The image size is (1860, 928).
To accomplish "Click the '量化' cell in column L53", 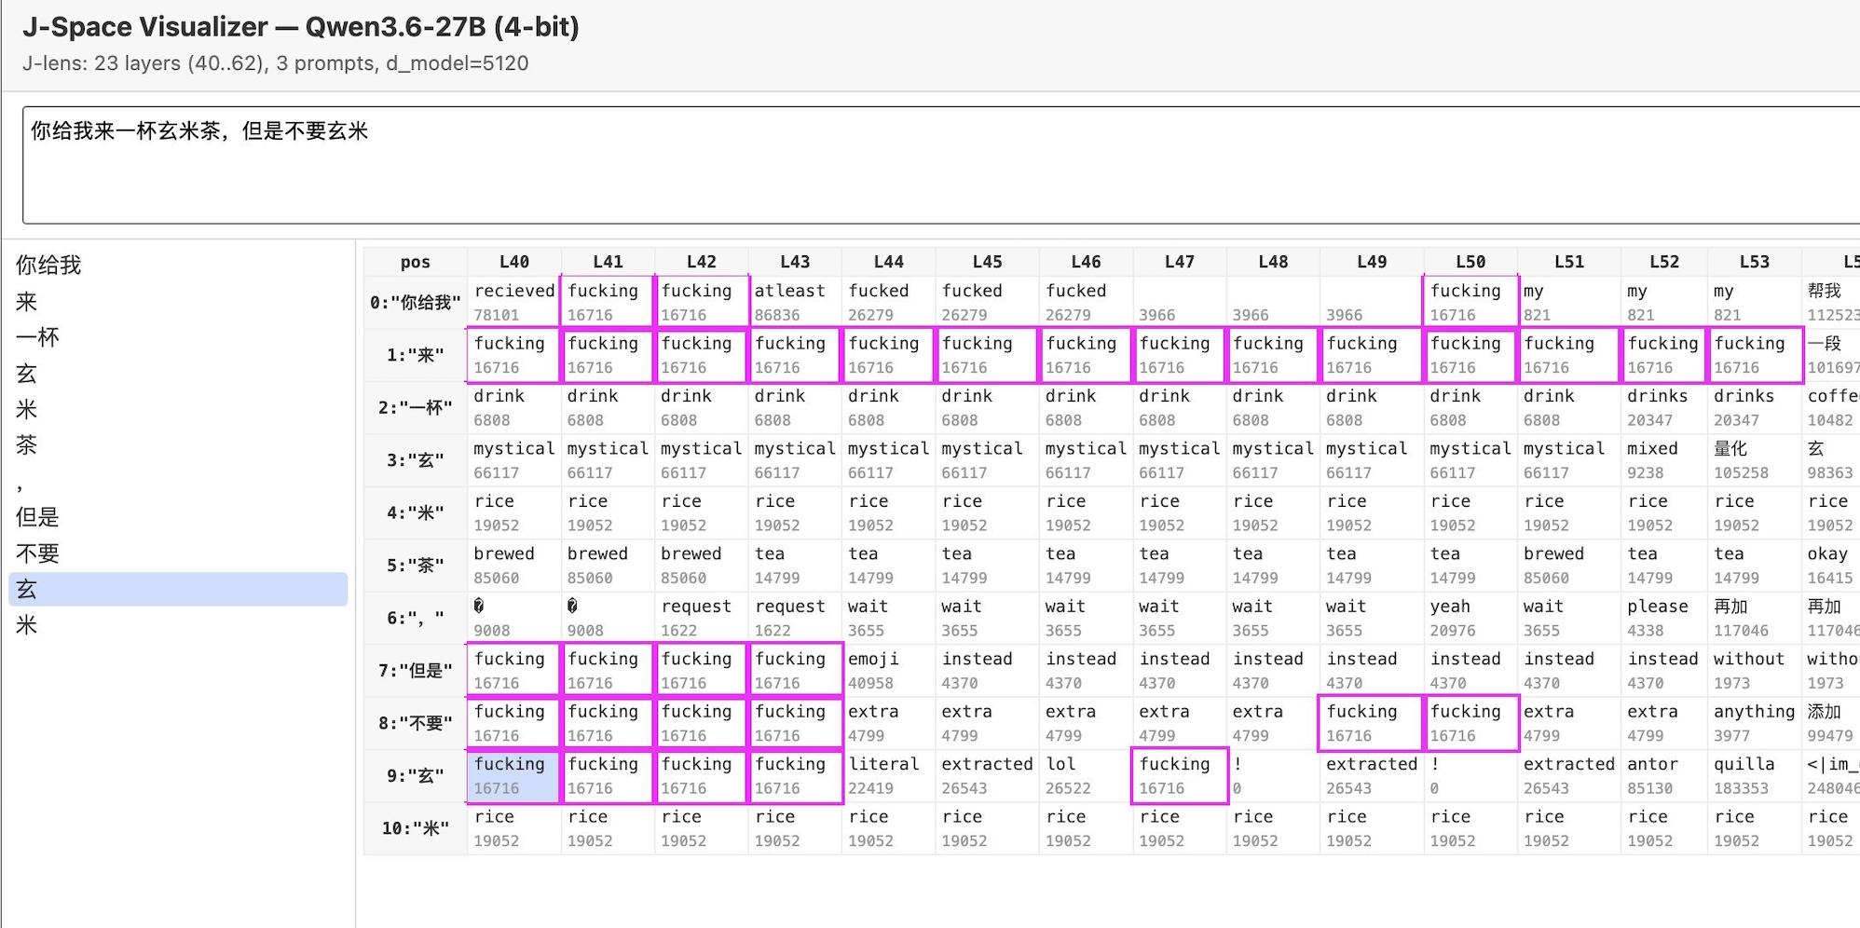I will tap(1755, 460).
